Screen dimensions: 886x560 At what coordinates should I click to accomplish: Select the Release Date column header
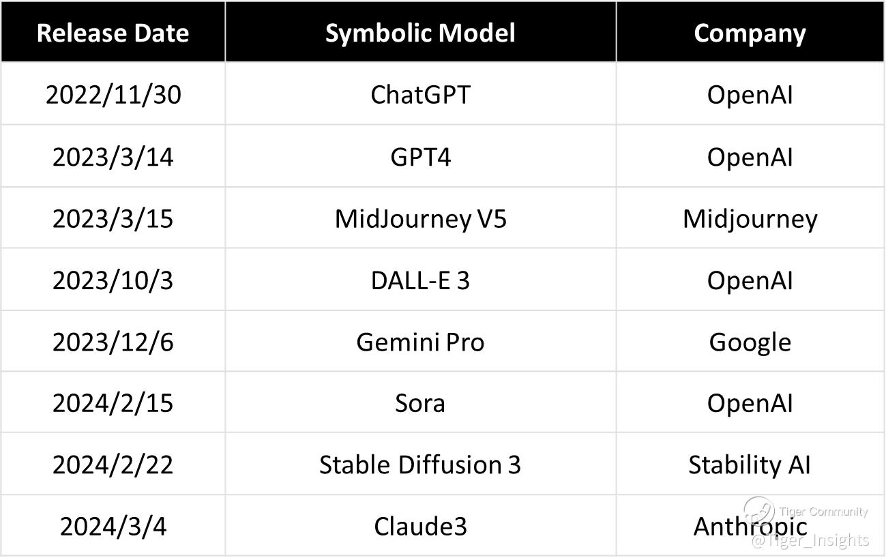(113, 33)
